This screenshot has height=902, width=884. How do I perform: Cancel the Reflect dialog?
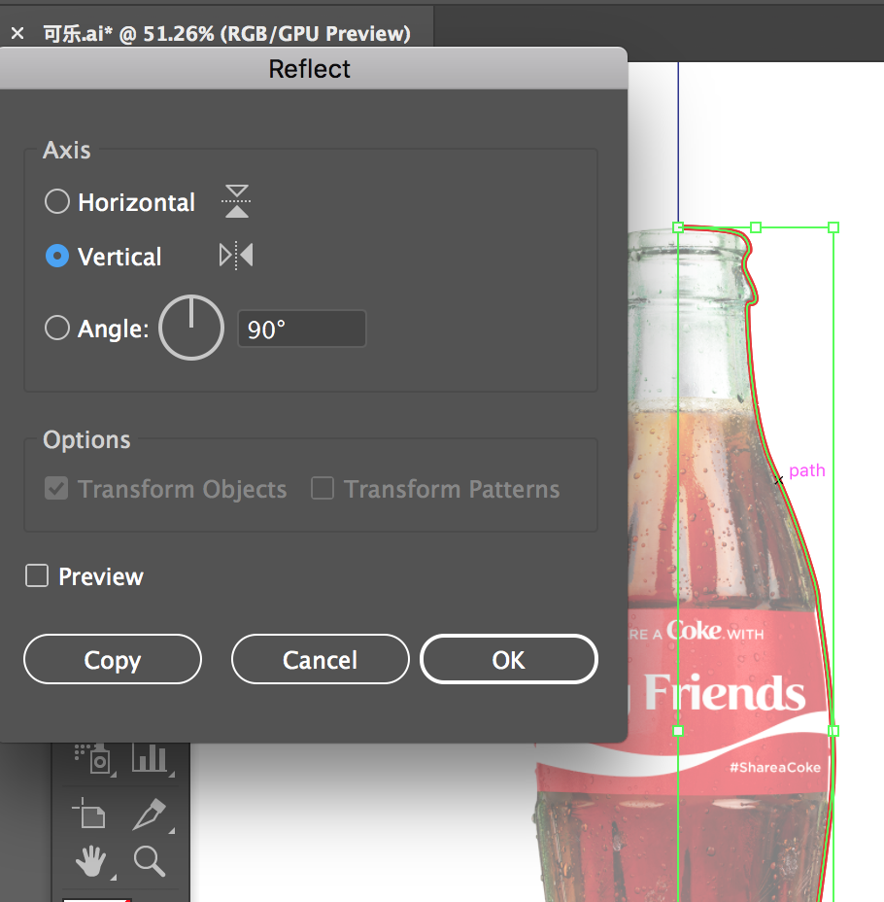tap(320, 660)
